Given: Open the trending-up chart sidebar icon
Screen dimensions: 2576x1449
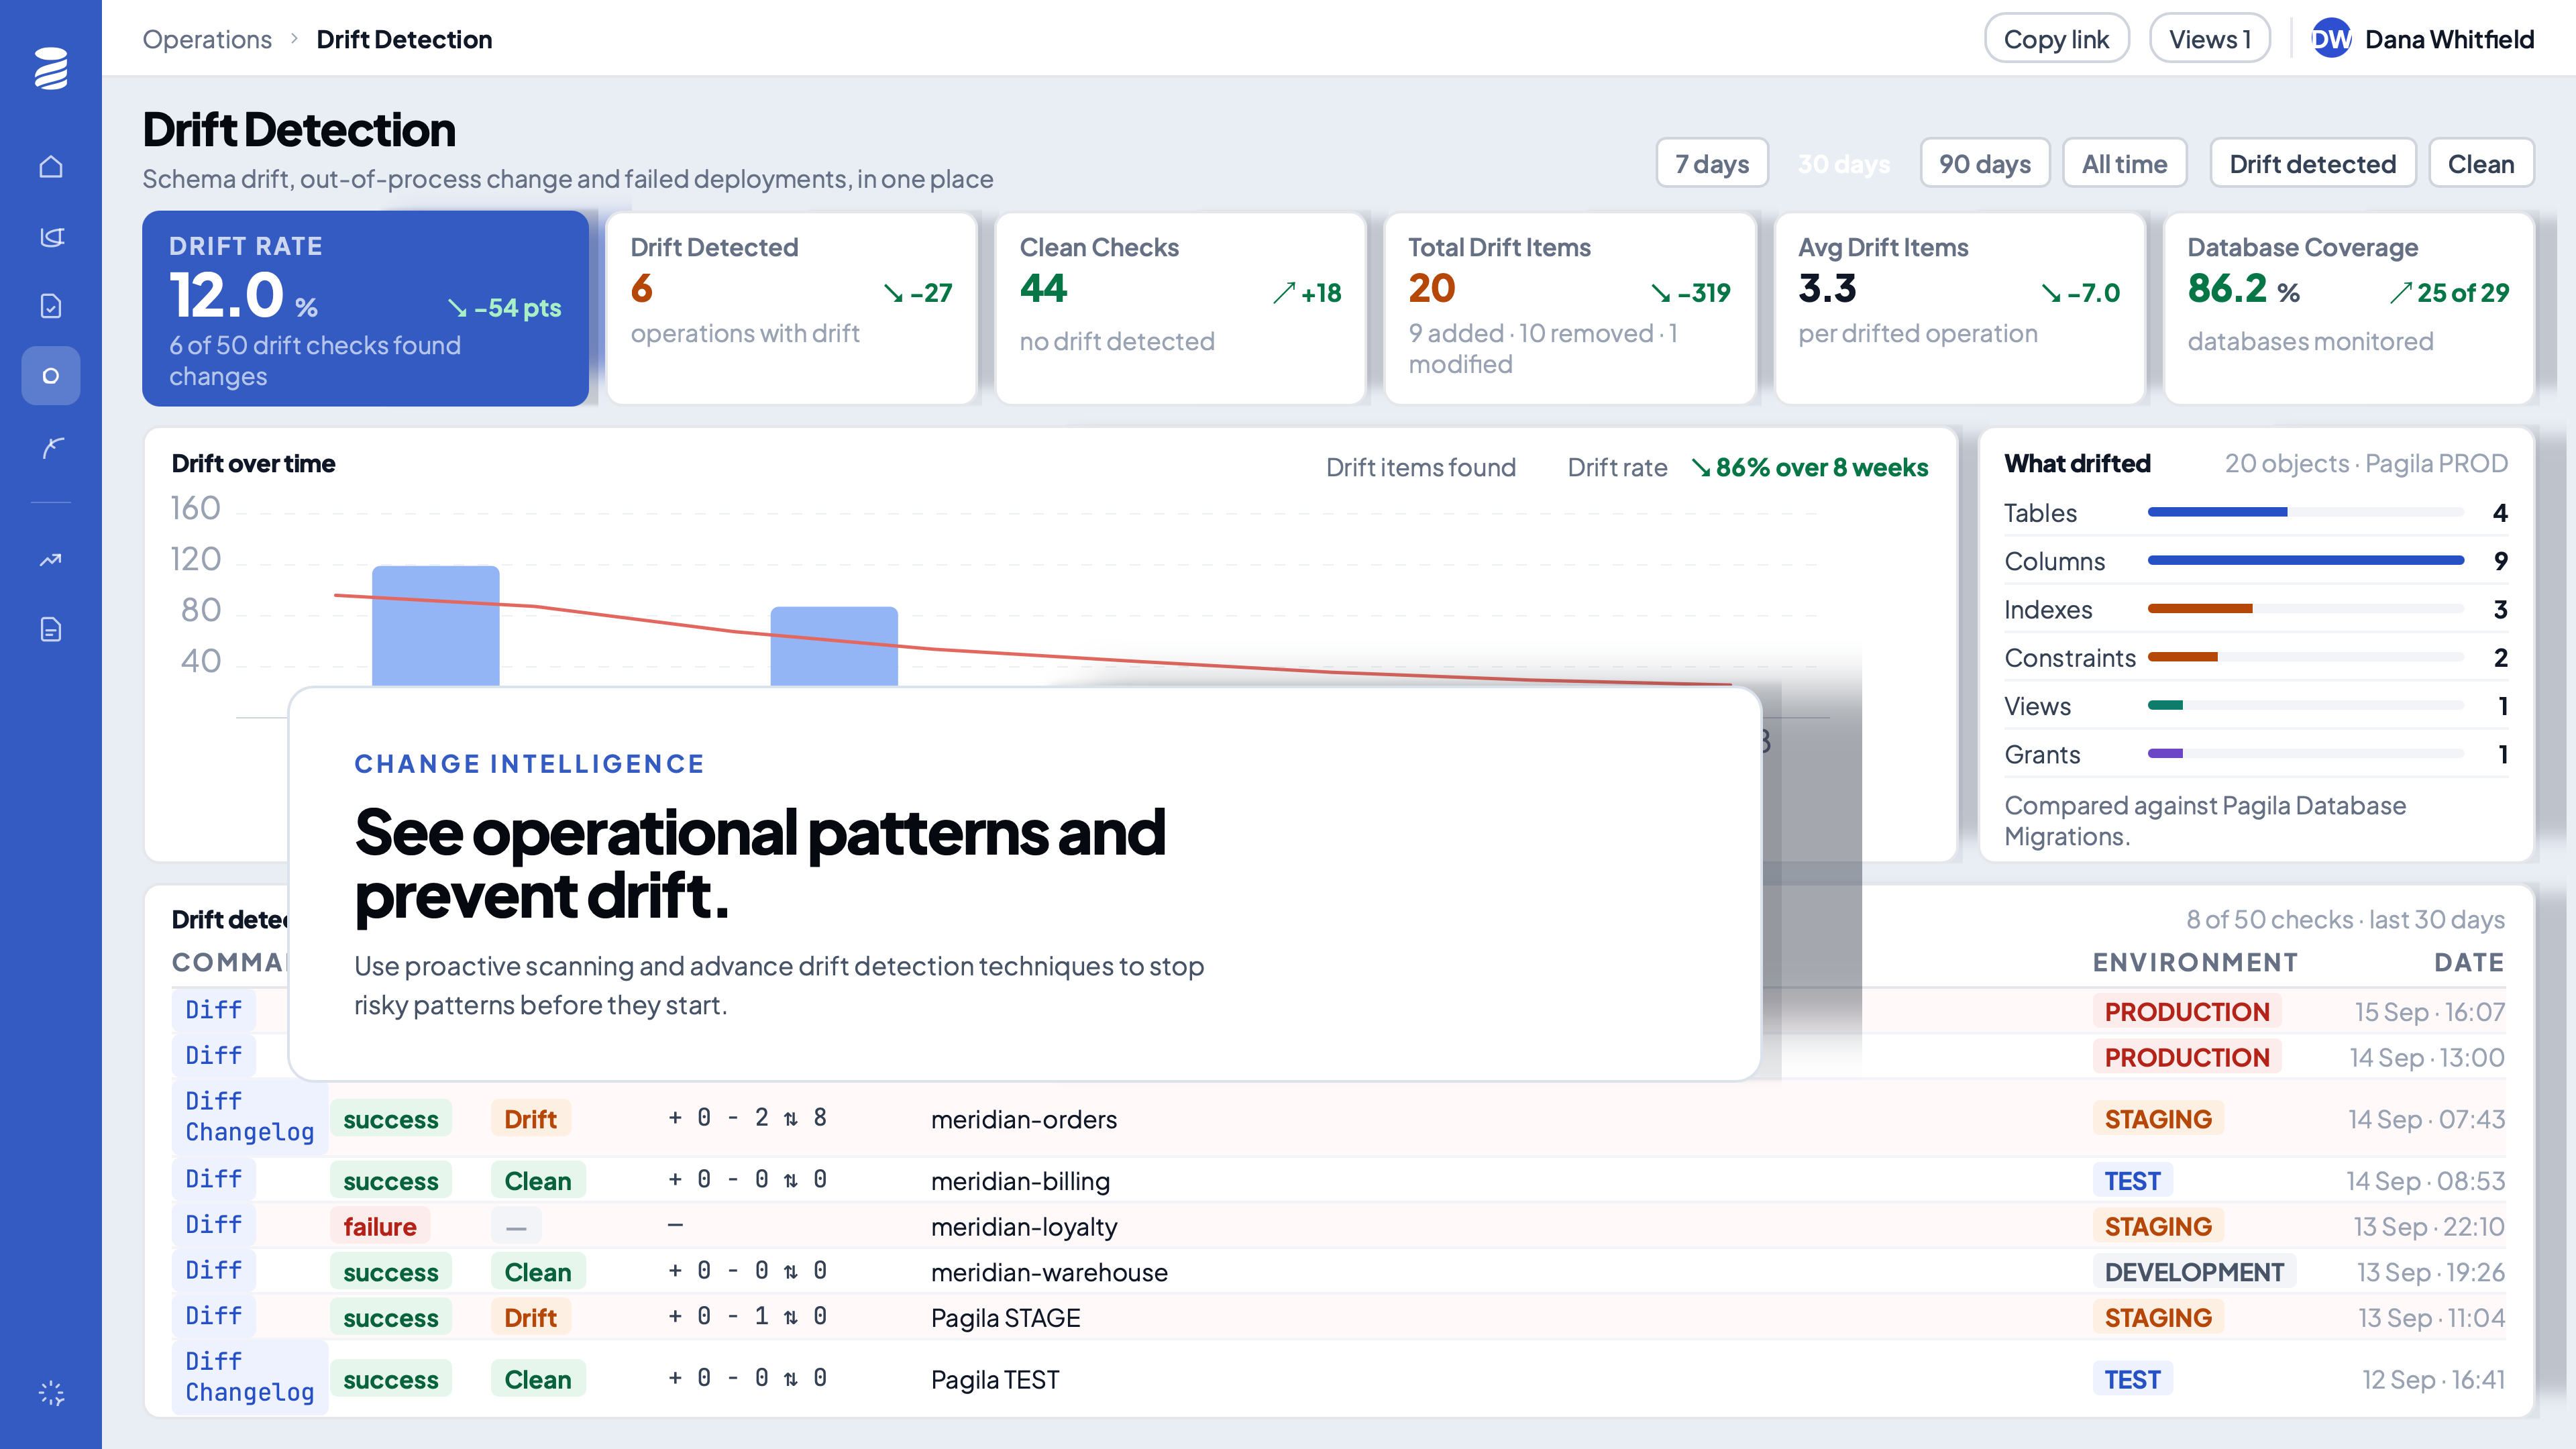Looking at the screenshot, I should [x=51, y=560].
